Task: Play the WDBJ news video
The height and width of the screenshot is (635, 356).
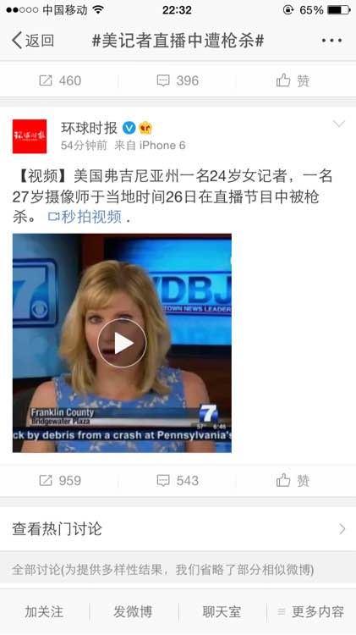Action: pyautogui.click(x=122, y=343)
